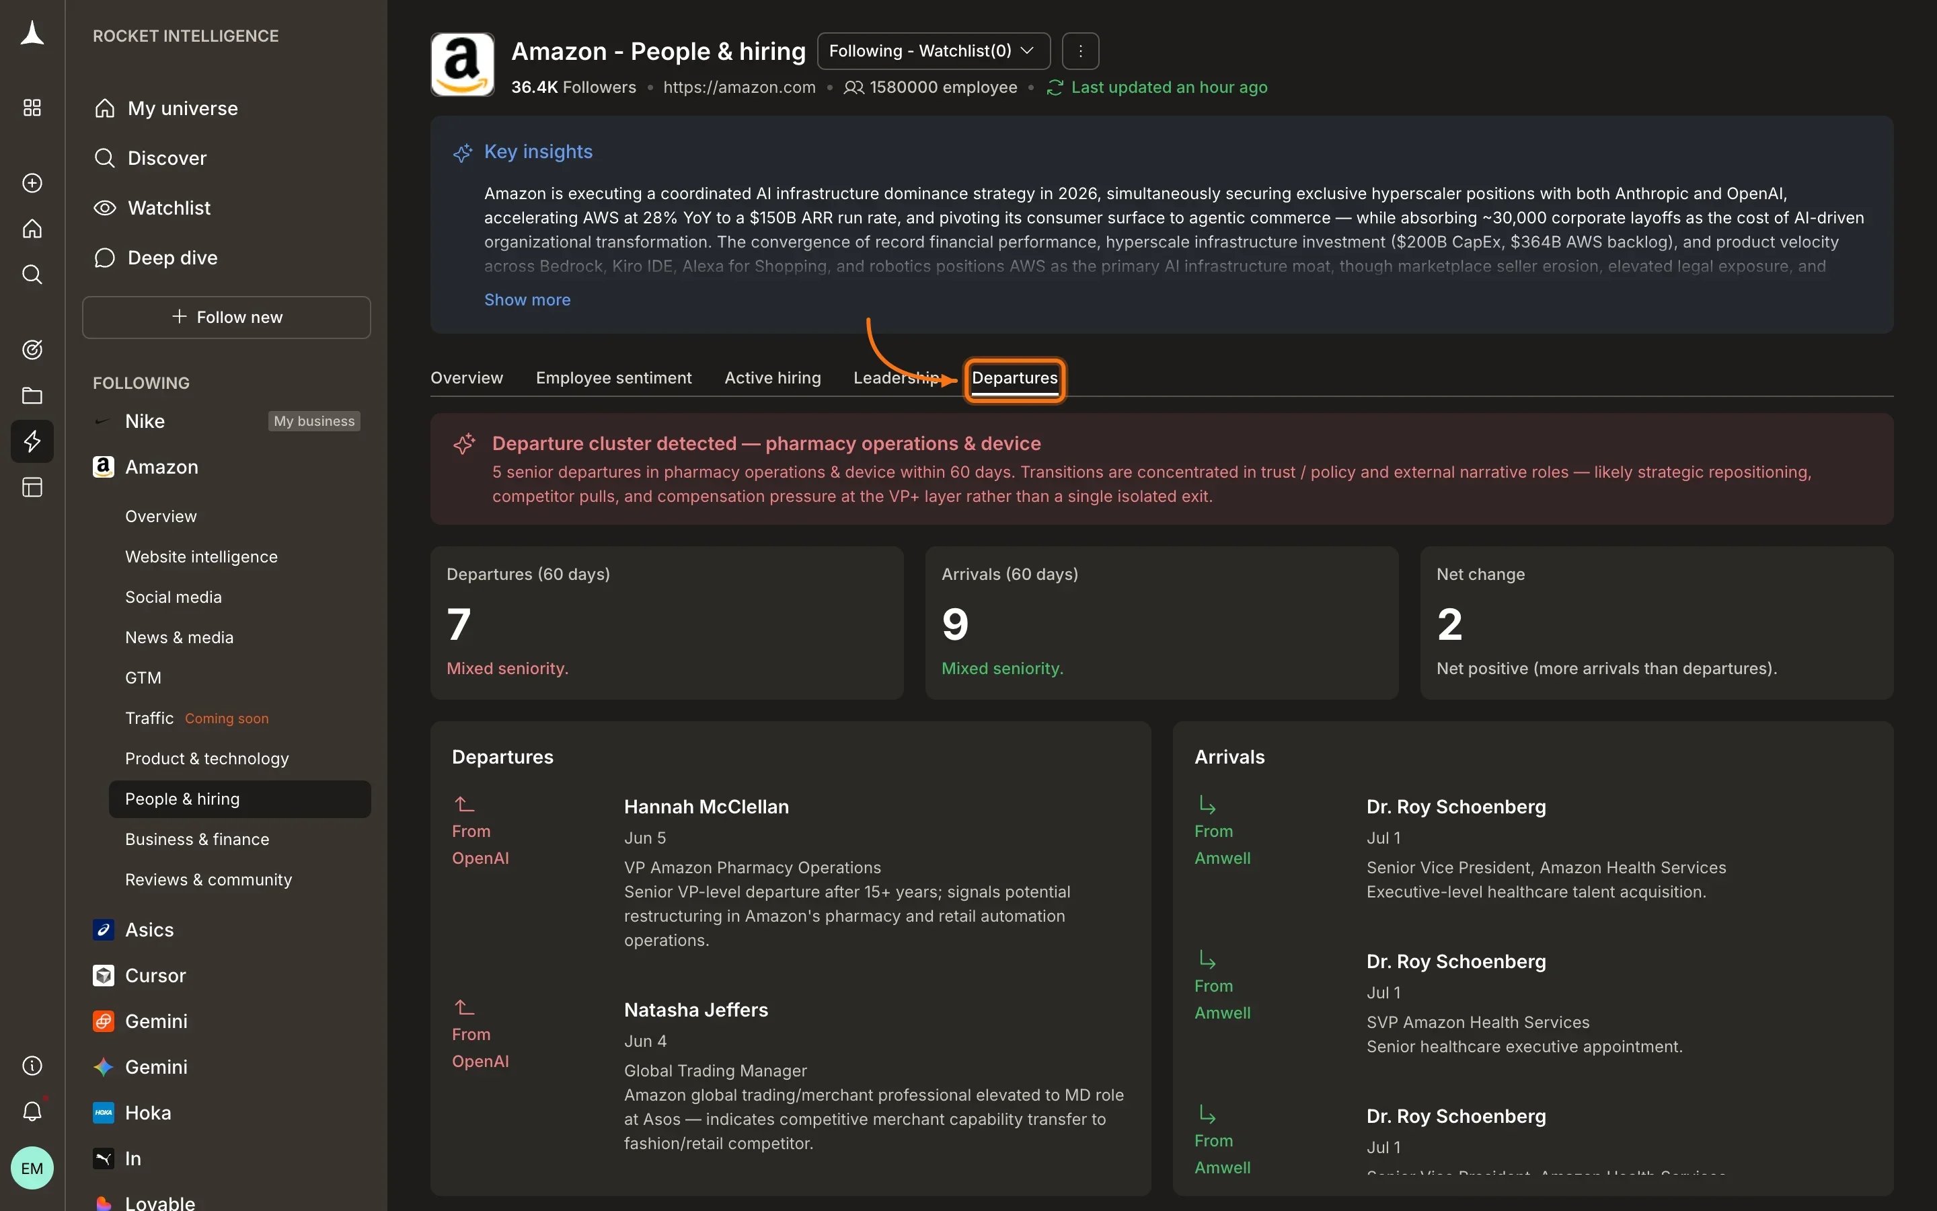Click the Amazon logo in the header
1937x1211 pixels.
(x=463, y=65)
